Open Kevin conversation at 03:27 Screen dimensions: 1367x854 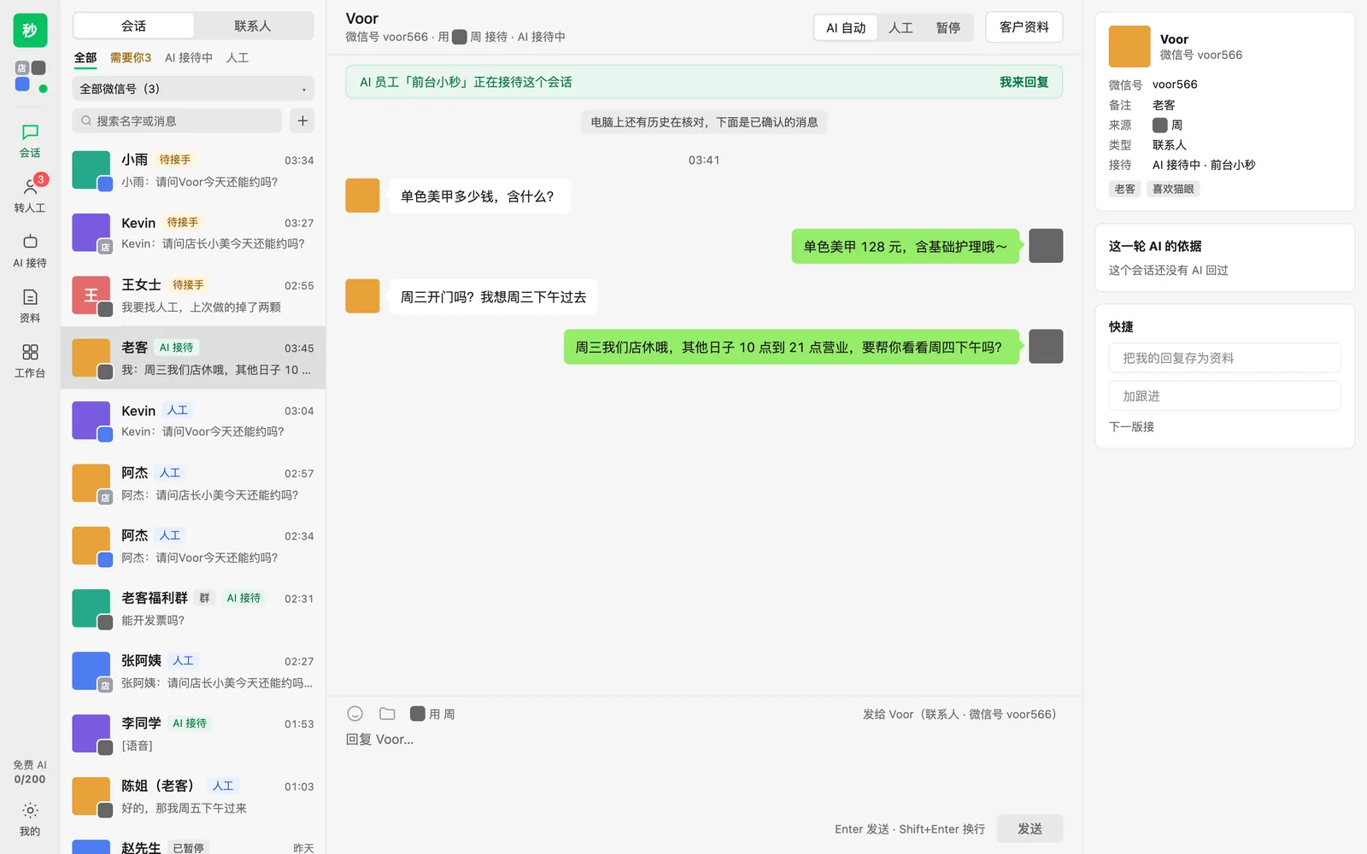tap(193, 232)
